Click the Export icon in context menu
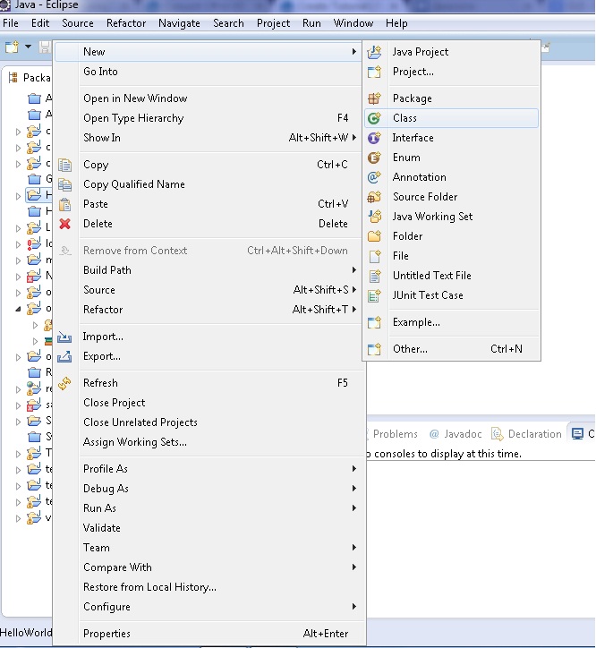596x648 pixels. (64, 356)
